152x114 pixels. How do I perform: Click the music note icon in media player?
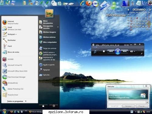click(95, 52)
